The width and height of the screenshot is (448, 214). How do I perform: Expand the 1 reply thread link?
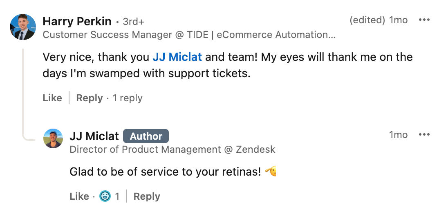[128, 98]
